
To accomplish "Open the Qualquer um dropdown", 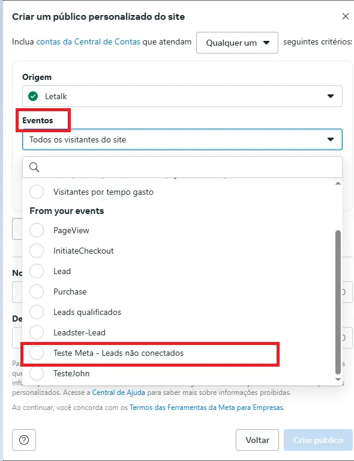I will point(237,43).
